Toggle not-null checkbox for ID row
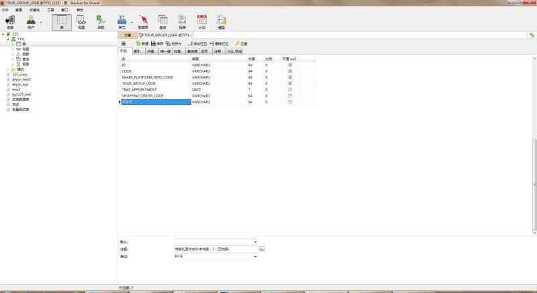This screenshot has width=537, height=293. pyautogui.click(x=290, y=65)
